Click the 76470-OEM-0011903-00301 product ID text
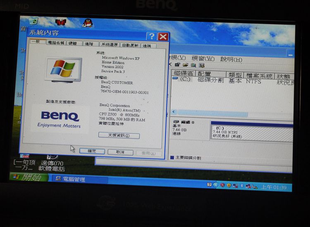 coord(124,92)
